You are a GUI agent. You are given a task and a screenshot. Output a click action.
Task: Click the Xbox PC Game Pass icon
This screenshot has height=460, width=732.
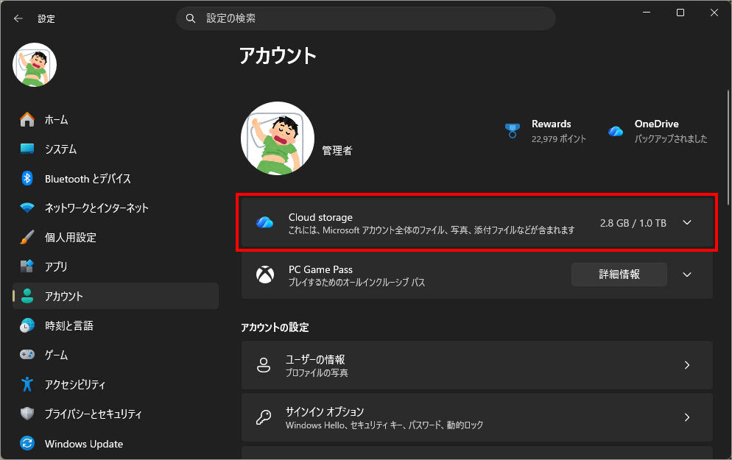click(x=264, y=275)
